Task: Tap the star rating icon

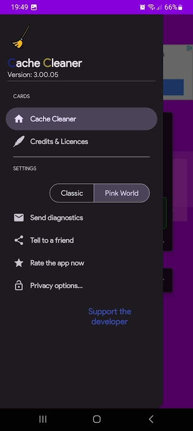Action: 19,263
